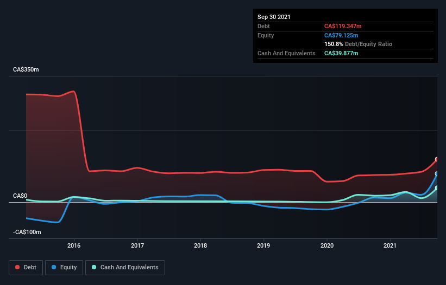Toggle the Equity legend button
The width and height of the screenshot is (446, 285).
64,268
